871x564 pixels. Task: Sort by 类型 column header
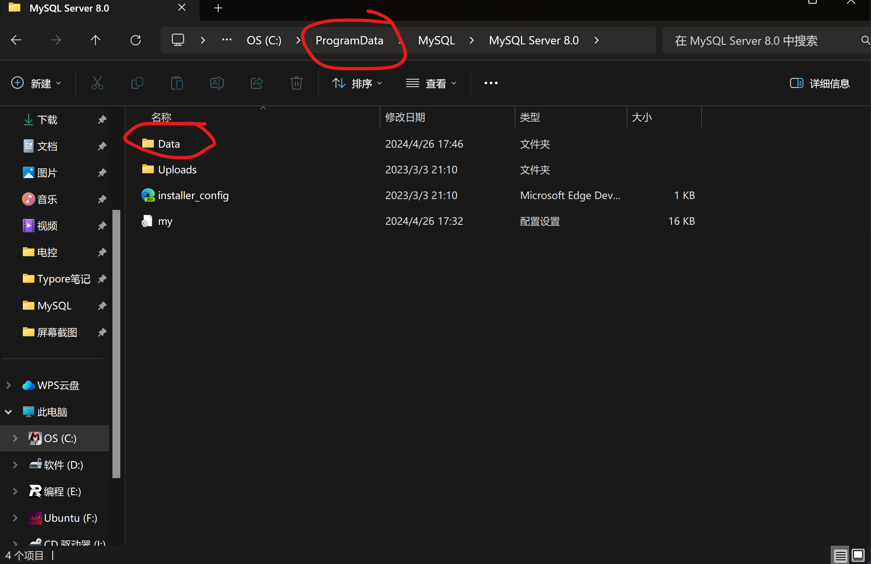pos(530,117)
